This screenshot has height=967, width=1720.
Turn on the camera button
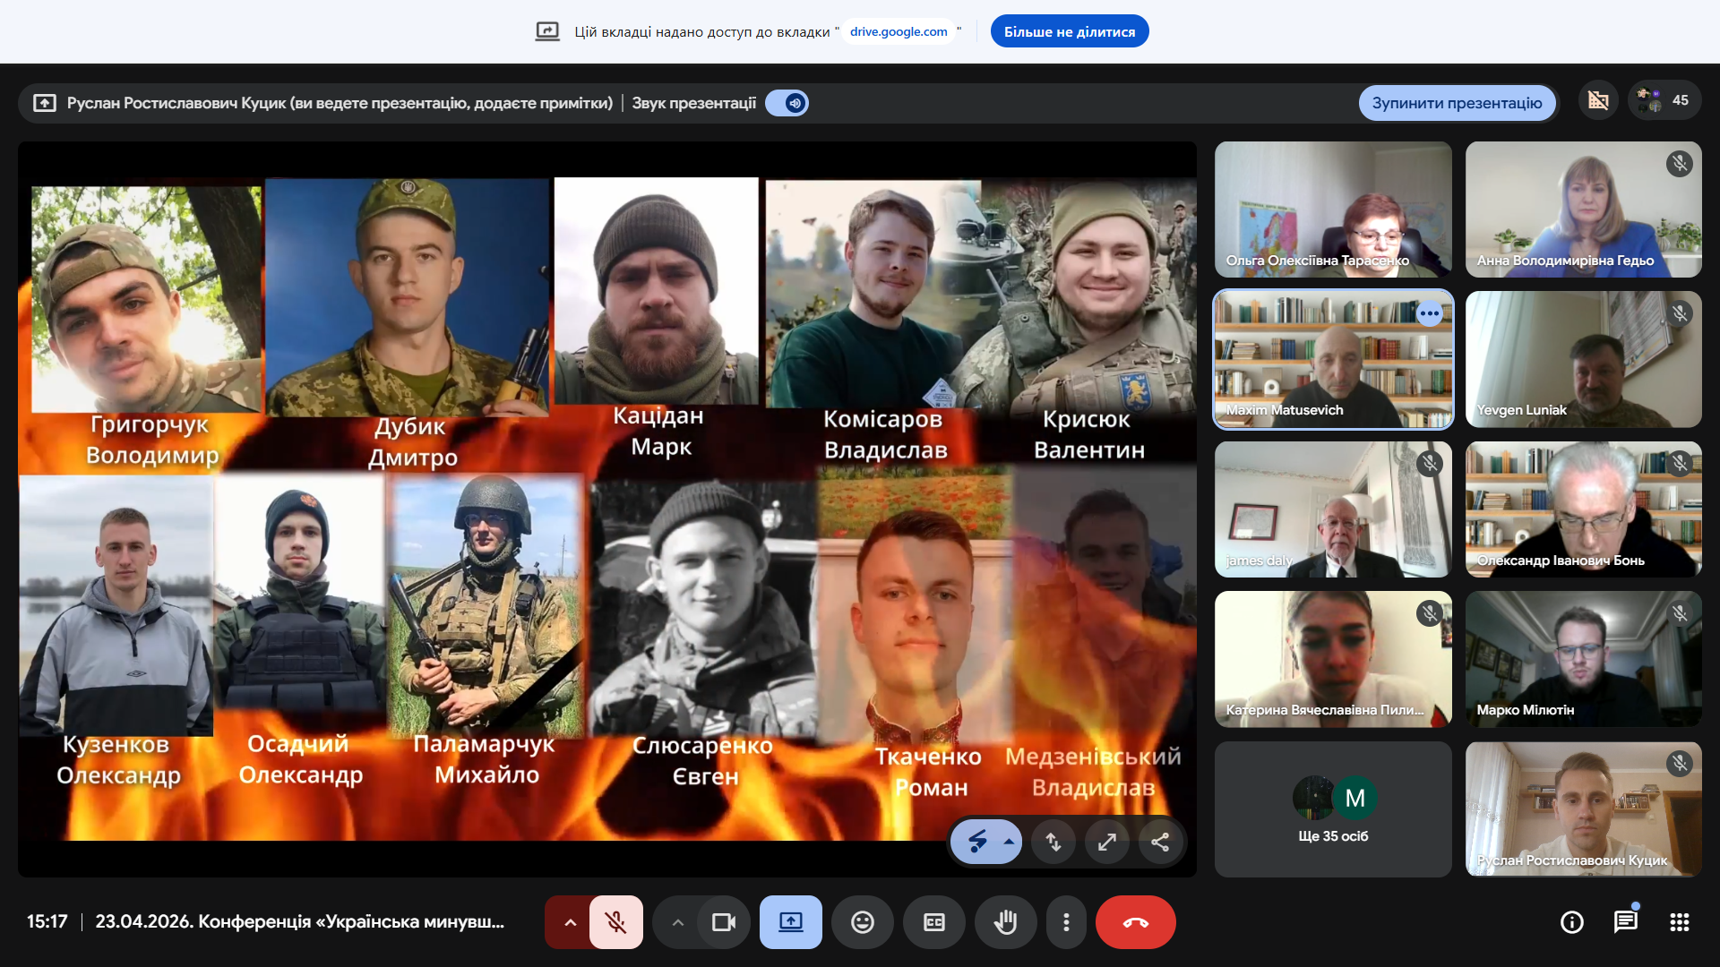pos(723,922)
